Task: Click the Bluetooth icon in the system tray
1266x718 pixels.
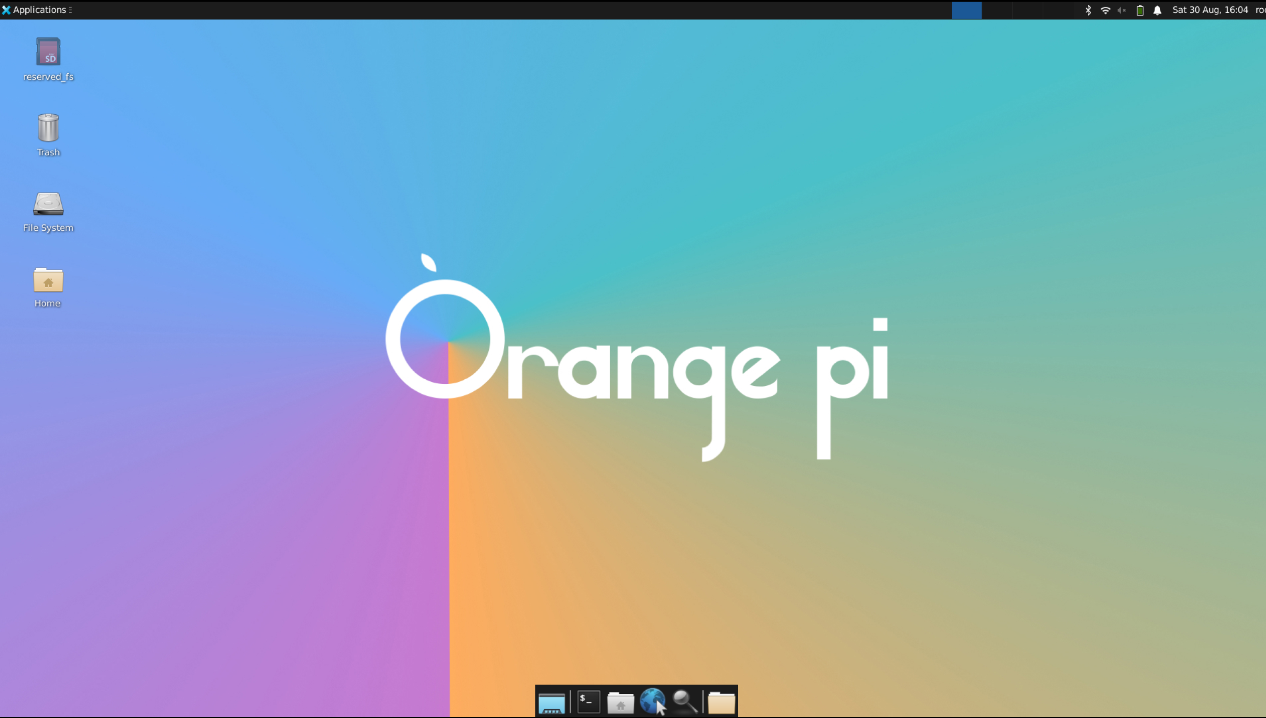Action: pos(1088,10)
